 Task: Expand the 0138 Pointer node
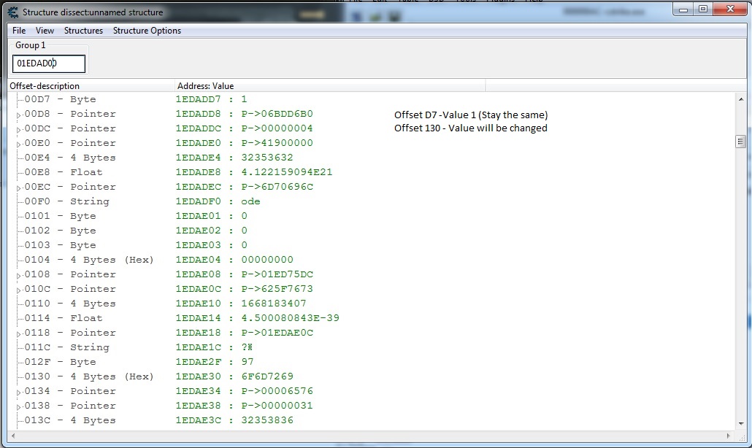coord(19,406)
